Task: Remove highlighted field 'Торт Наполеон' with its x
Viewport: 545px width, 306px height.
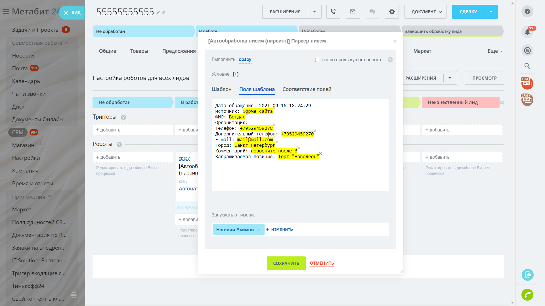Action: pos(321,154)
